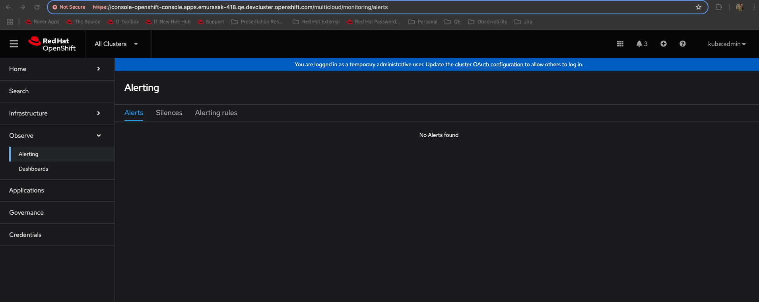
Task: Open The Source bookmark
Action: pyautogui.click(x=83, y=22)
